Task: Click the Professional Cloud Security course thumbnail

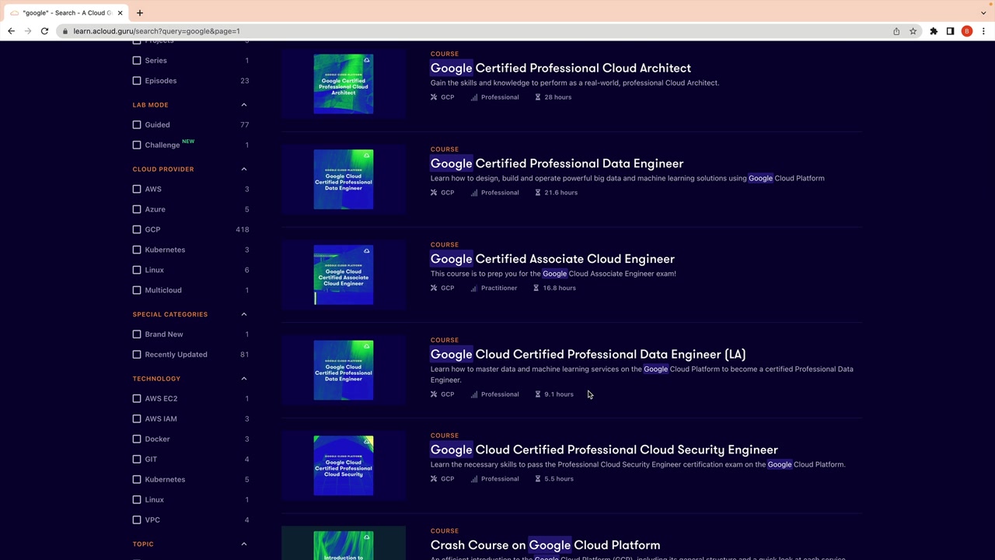Action: [344, 465]
